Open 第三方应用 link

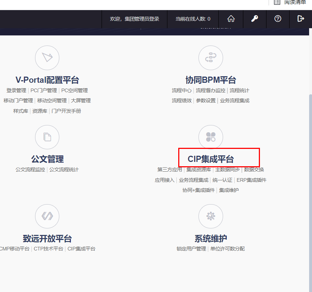click(x=170, y=169)
